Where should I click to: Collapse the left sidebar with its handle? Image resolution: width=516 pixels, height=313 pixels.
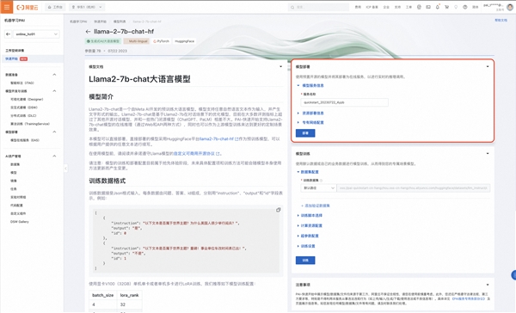(65, 169)
